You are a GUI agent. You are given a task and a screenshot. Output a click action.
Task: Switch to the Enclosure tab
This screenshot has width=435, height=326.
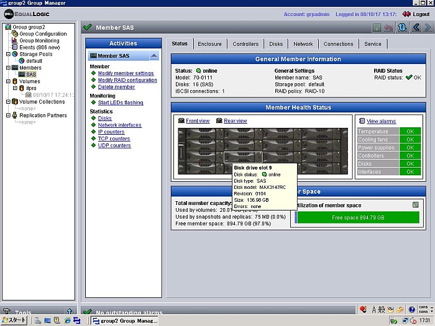pos(209,44)
